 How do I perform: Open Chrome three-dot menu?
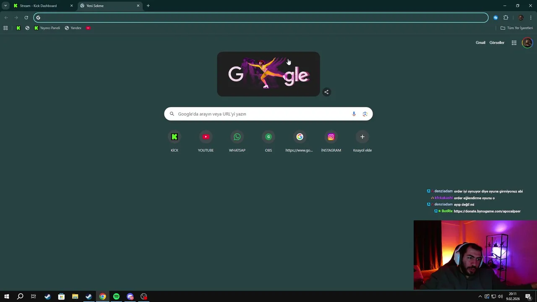click(531, 18)
